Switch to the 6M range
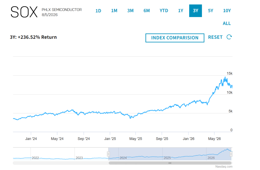Viewport: 260px width, 170px height. coord(147,11)
